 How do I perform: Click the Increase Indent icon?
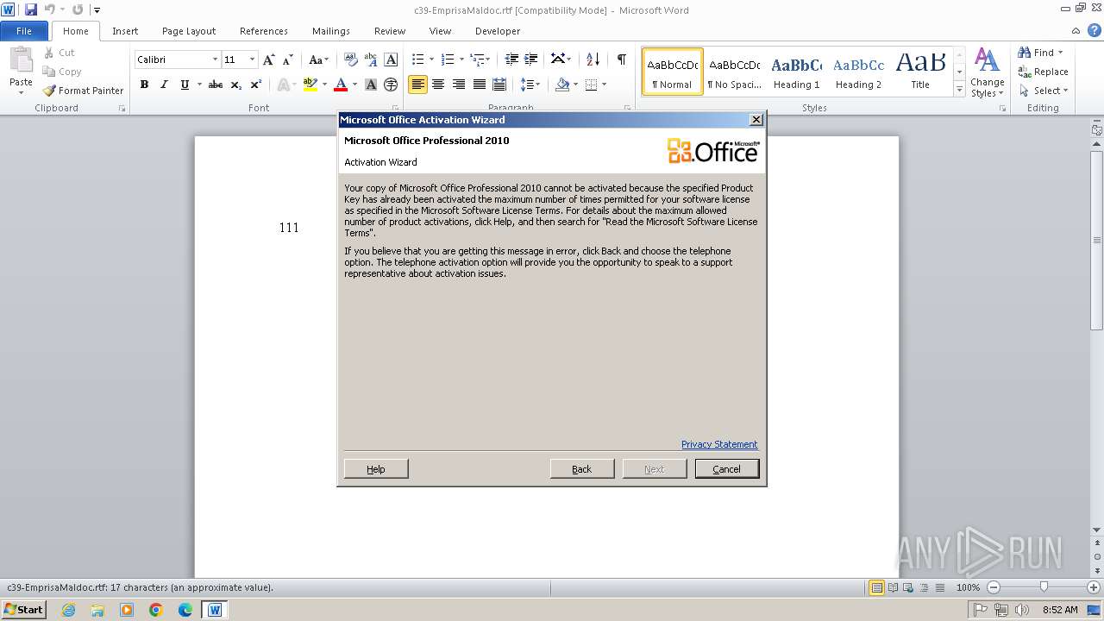[531, 60]
